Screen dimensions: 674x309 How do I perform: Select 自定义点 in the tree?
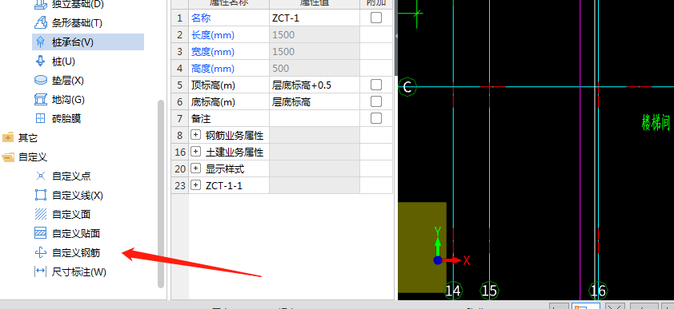tap(71, 176)
